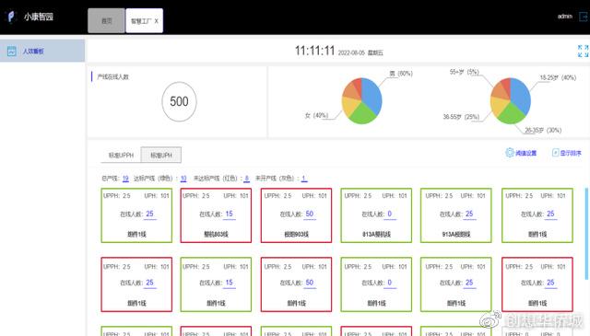Click the gear icon for threshold settings
Screen dimensions: 590x336
[510, 152]
